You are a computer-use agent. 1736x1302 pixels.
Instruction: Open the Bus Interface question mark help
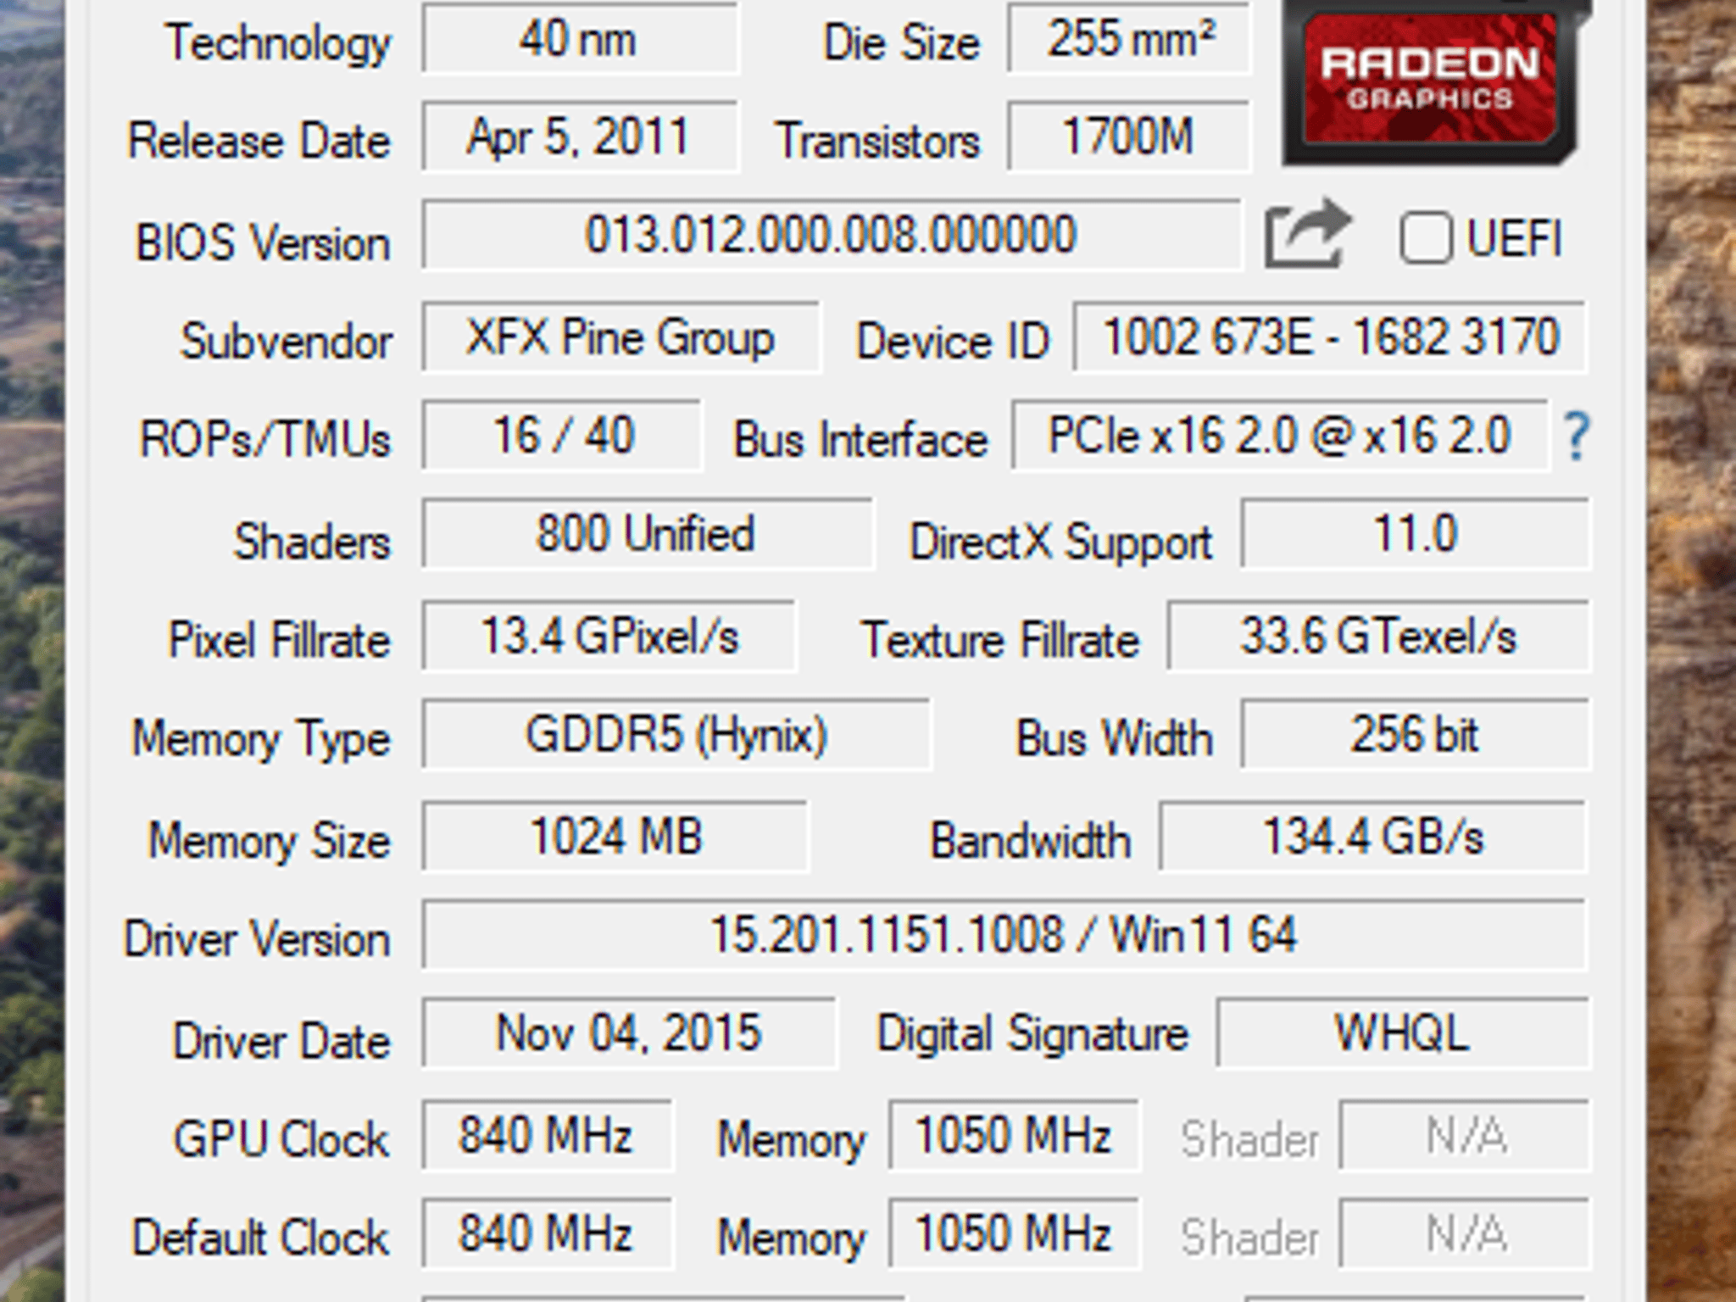tap(1576, 437)
